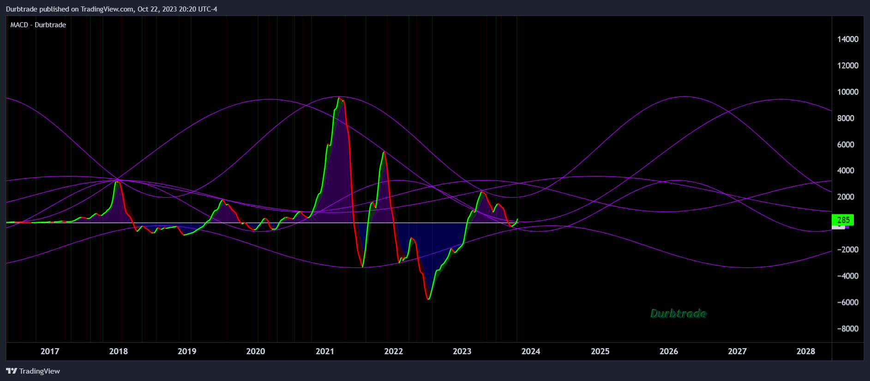Click the 2021 year label on time axis
Image resolution: width=870 pixels, height=381 pixels.
tap(325, 351)
